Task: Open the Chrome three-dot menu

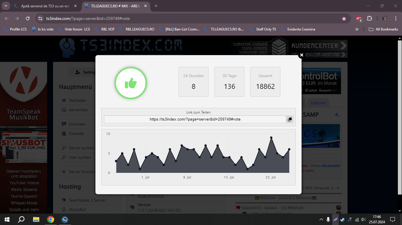Action: [x=395, y=18]
